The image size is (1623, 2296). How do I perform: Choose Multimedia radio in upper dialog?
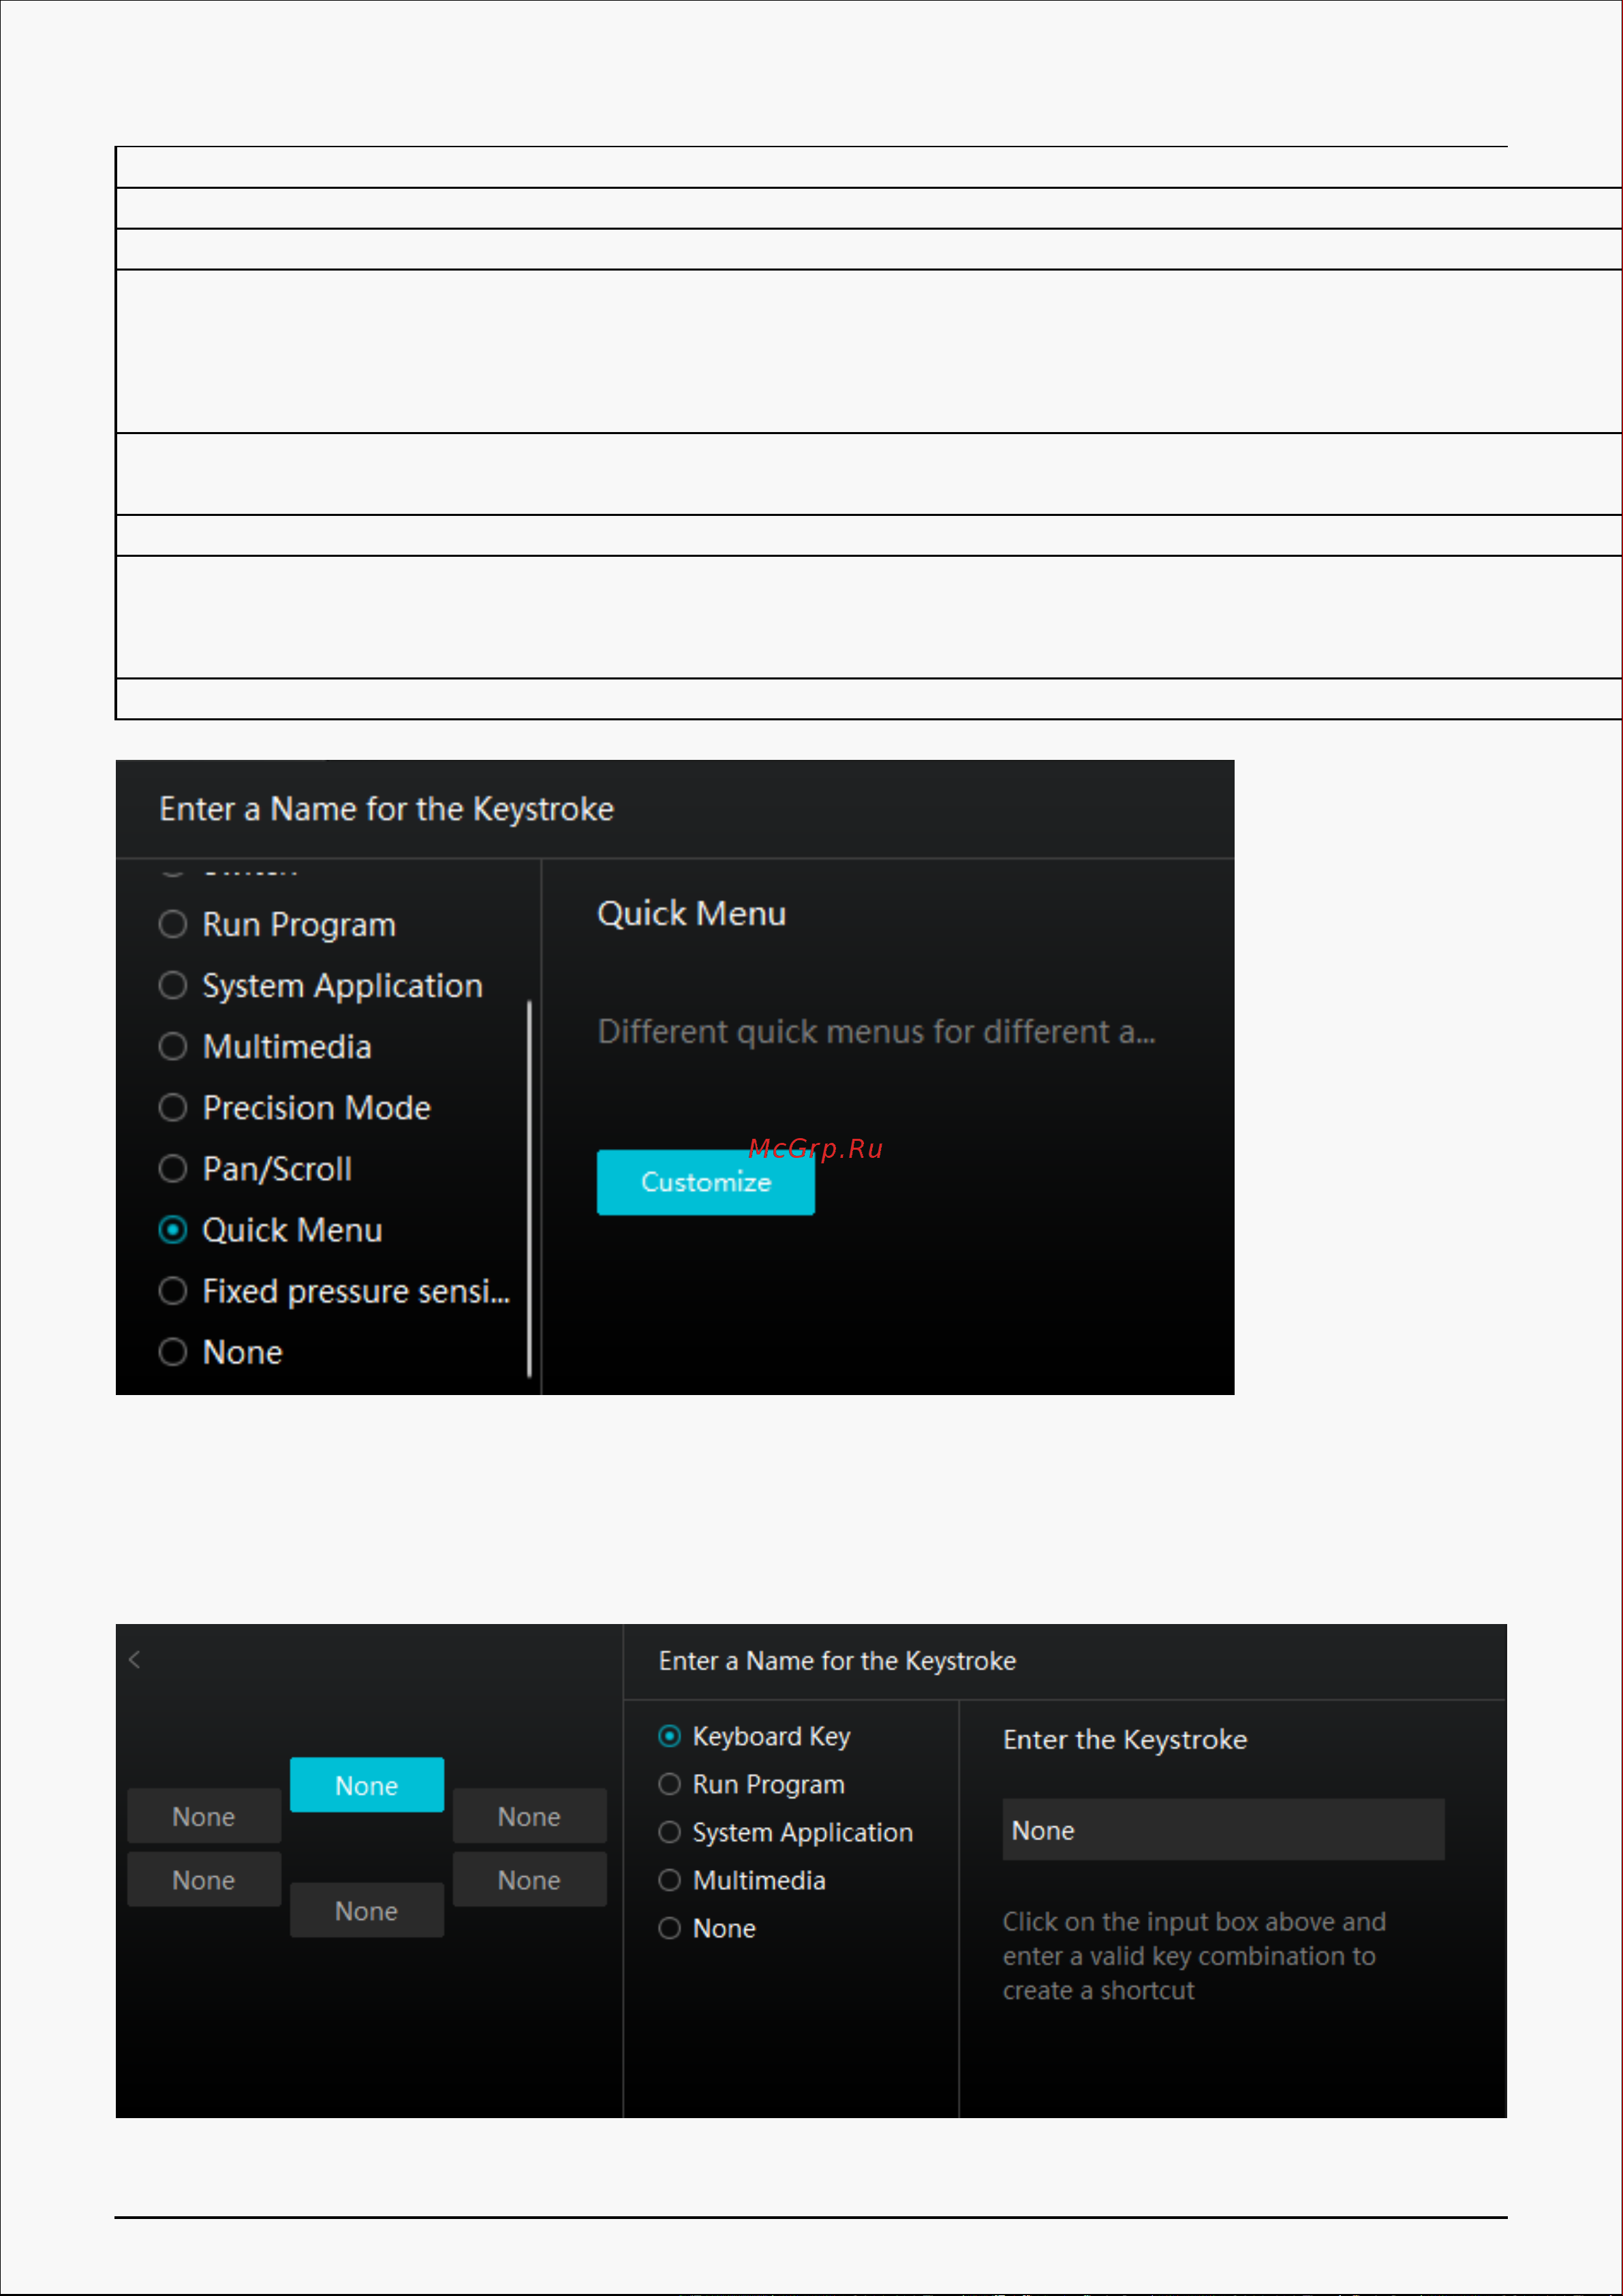[265, 1047]
